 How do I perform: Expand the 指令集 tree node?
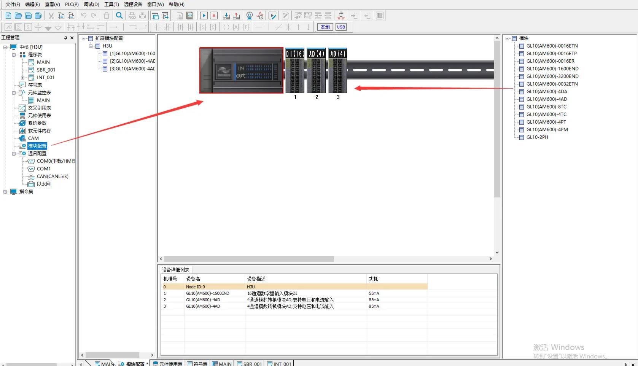tap(5, 192)
